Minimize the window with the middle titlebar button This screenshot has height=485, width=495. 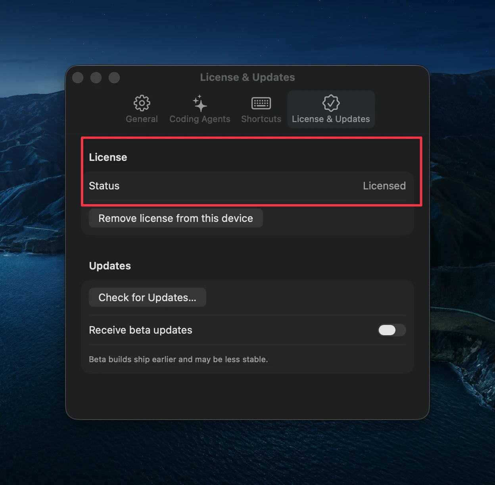[96, 78]
